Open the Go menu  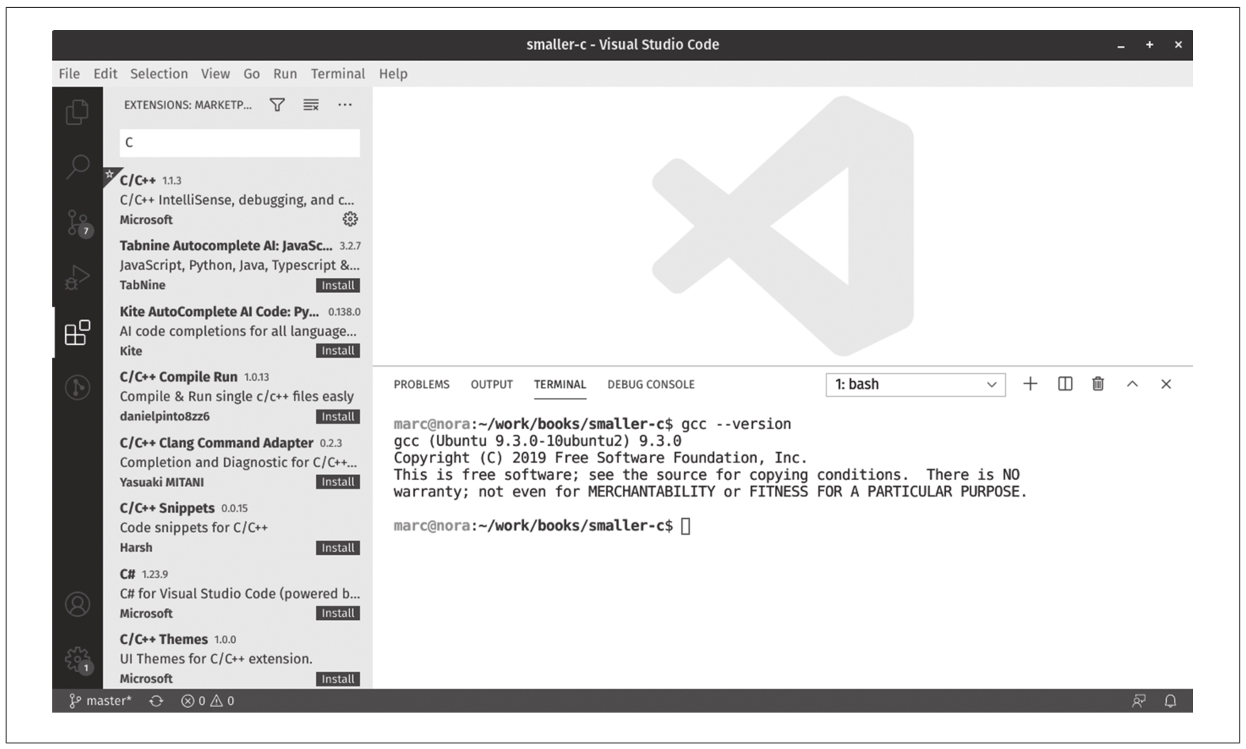coord(252,74)
